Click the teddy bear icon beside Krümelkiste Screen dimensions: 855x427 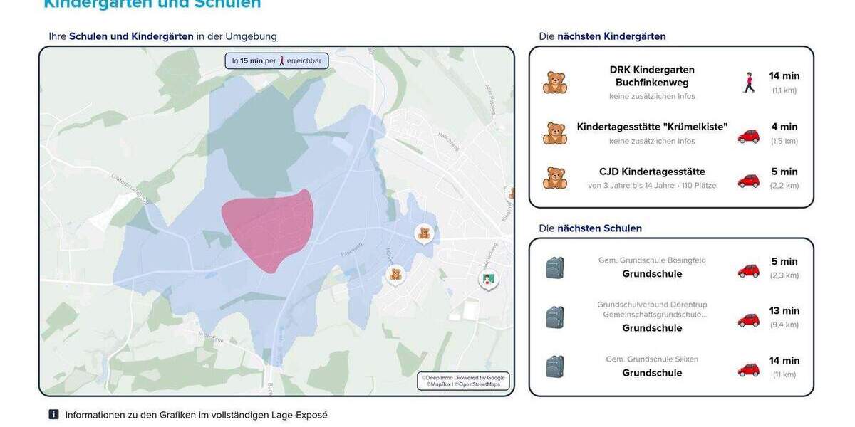pos(555,133)
